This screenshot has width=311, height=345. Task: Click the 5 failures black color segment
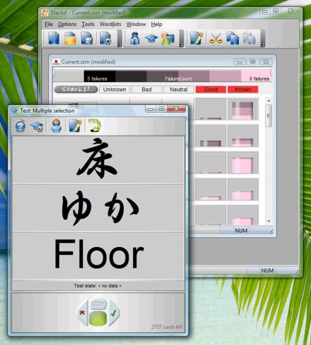pyautogui.click(x=100, y=76)
